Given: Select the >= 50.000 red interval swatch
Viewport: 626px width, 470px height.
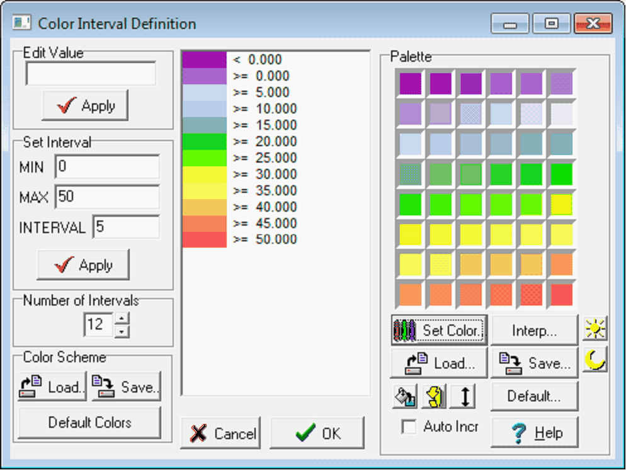Looking at the screenshot, I should coord(204,239).
